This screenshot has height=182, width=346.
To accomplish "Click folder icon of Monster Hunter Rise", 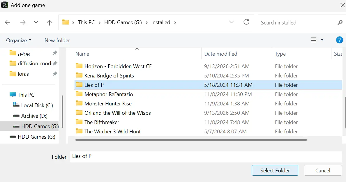I will tap(79, 103).
